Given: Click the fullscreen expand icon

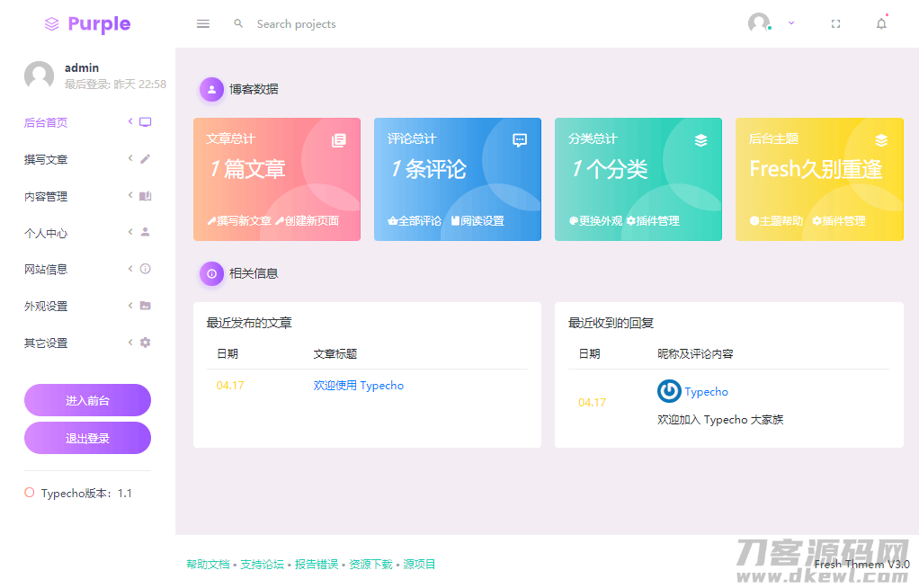Looking at the screenshot, I should pos(835,23).
